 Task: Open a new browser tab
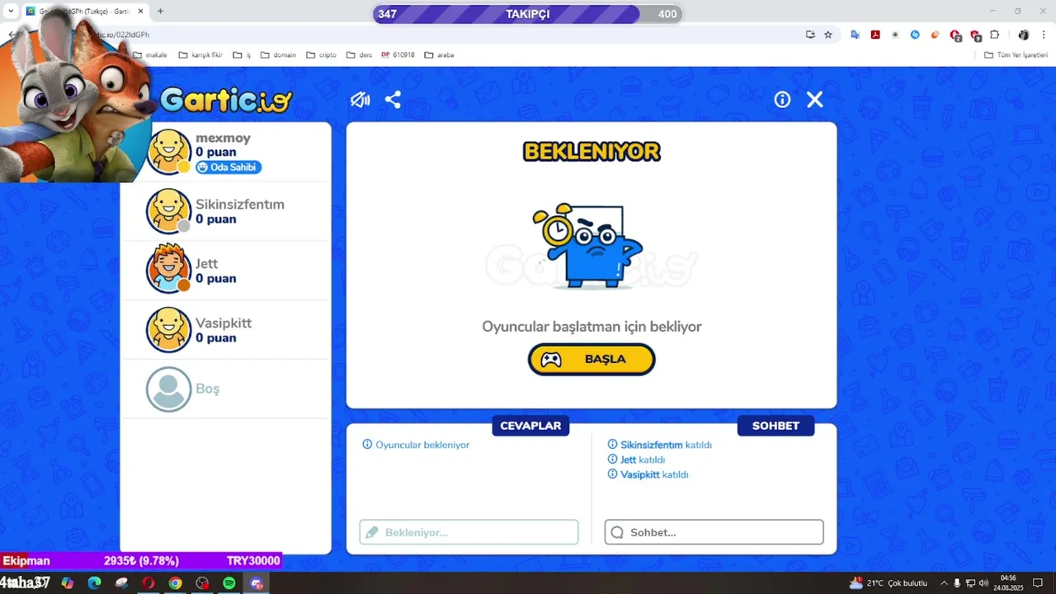(160, 12)
